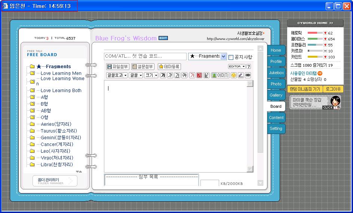Open the text alignment icon
353x213 pixels.
tap(206, 75)
